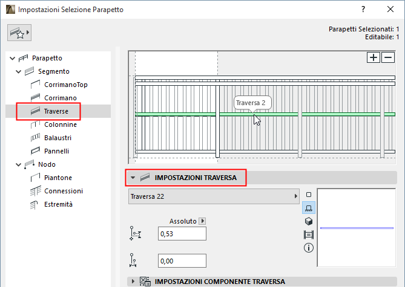This screenshot has height=287, width=405.
Task: Select the 2D symbol preview icon
Action: tap(309, 208)
